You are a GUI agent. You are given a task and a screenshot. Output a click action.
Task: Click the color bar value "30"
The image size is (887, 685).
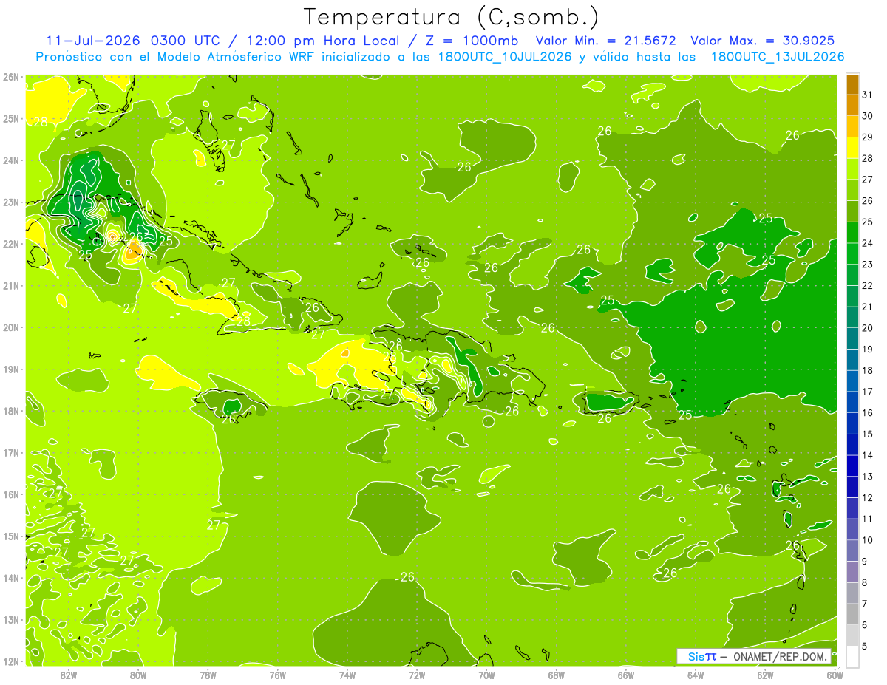tap(867, 116)
